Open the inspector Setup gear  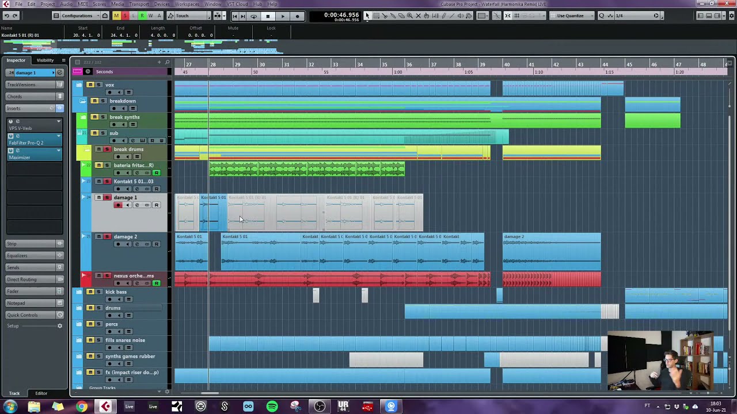pos(59,326)
